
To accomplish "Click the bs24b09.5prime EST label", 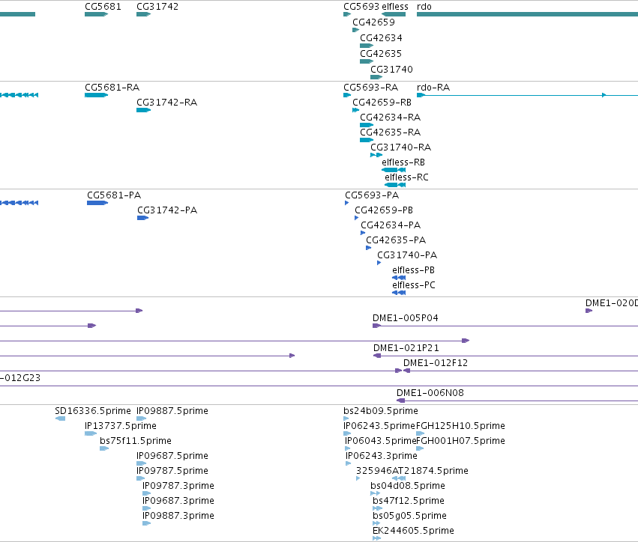I will [x=380, y=411].
